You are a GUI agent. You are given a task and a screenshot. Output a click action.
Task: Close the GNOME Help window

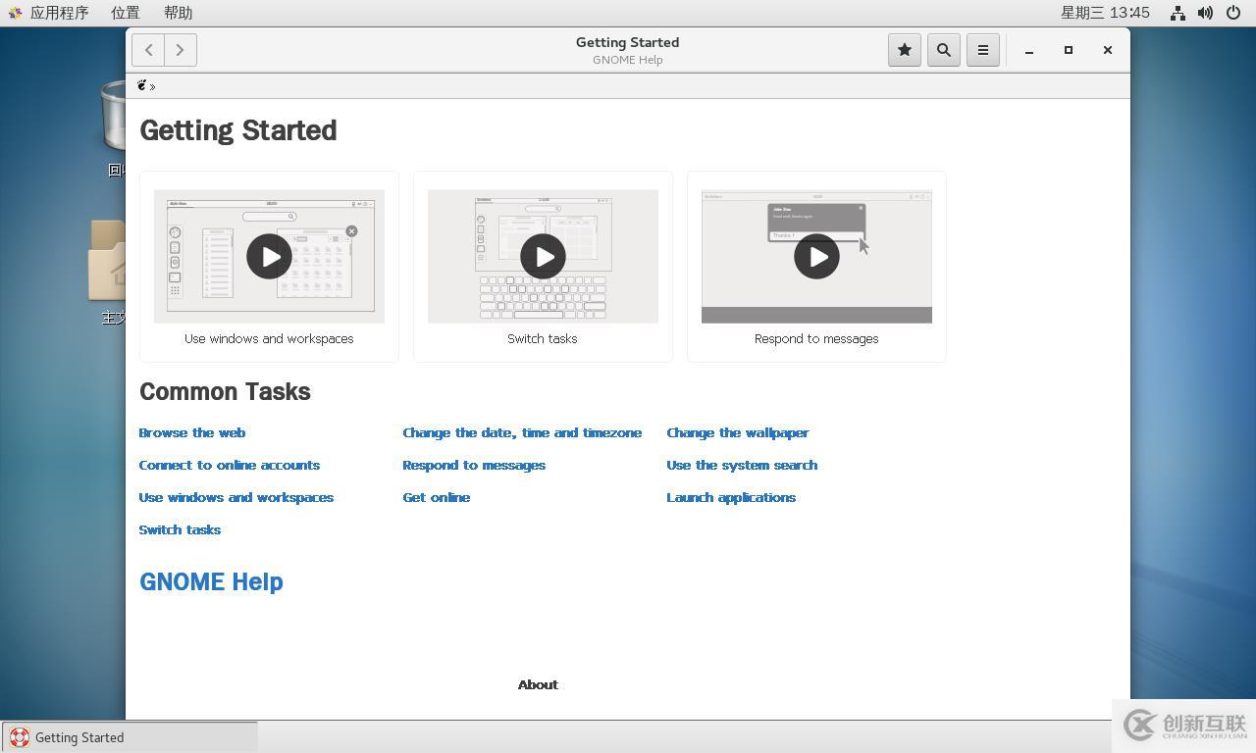1108,50
